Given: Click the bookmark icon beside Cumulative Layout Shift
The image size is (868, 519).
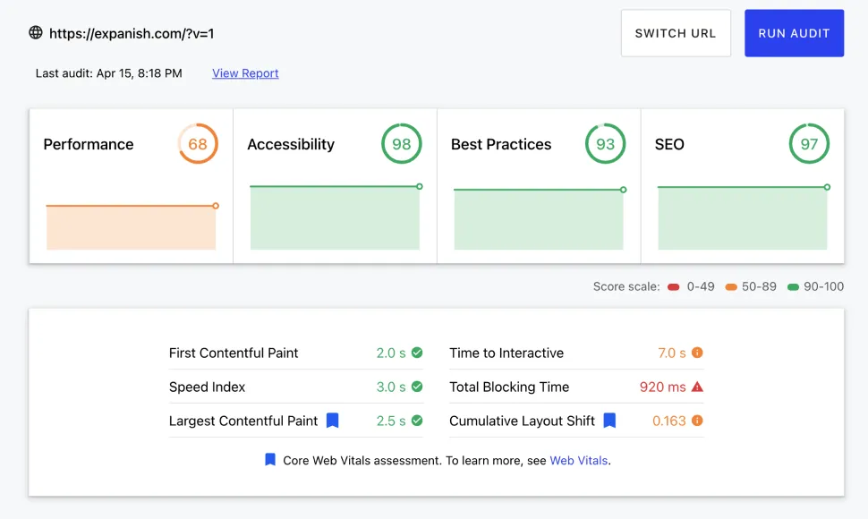Looking at the screenshot, I should [x=609, y=421].
